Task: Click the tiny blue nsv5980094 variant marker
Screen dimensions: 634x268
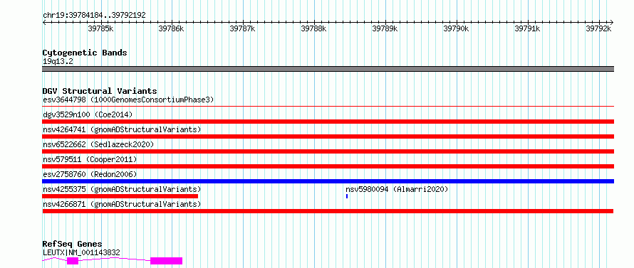Action: tap(347, 196)
